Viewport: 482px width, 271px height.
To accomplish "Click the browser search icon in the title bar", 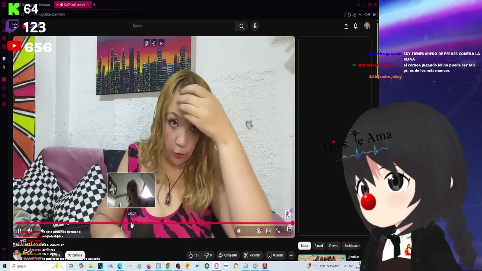I will pyautogui.click(x=358, y=5).
